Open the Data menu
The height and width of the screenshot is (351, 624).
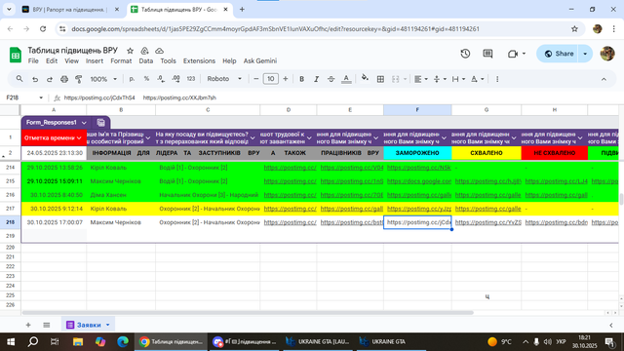145,60
